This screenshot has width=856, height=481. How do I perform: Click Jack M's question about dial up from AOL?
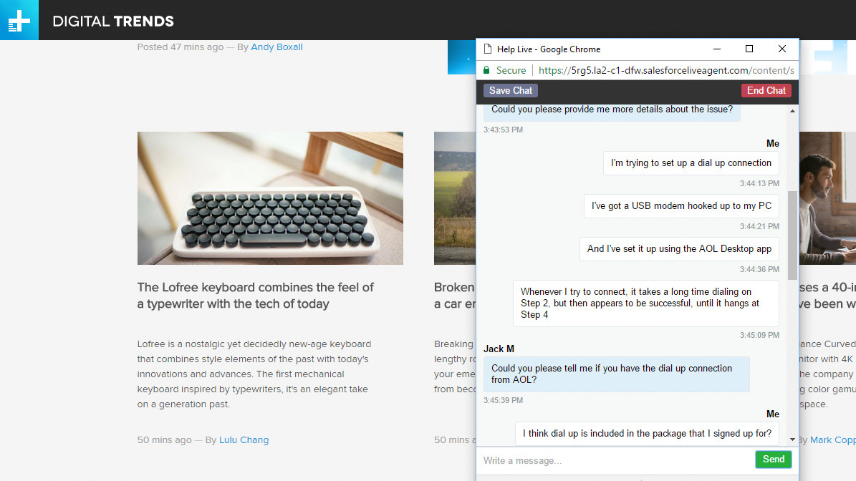click(616, 374)
